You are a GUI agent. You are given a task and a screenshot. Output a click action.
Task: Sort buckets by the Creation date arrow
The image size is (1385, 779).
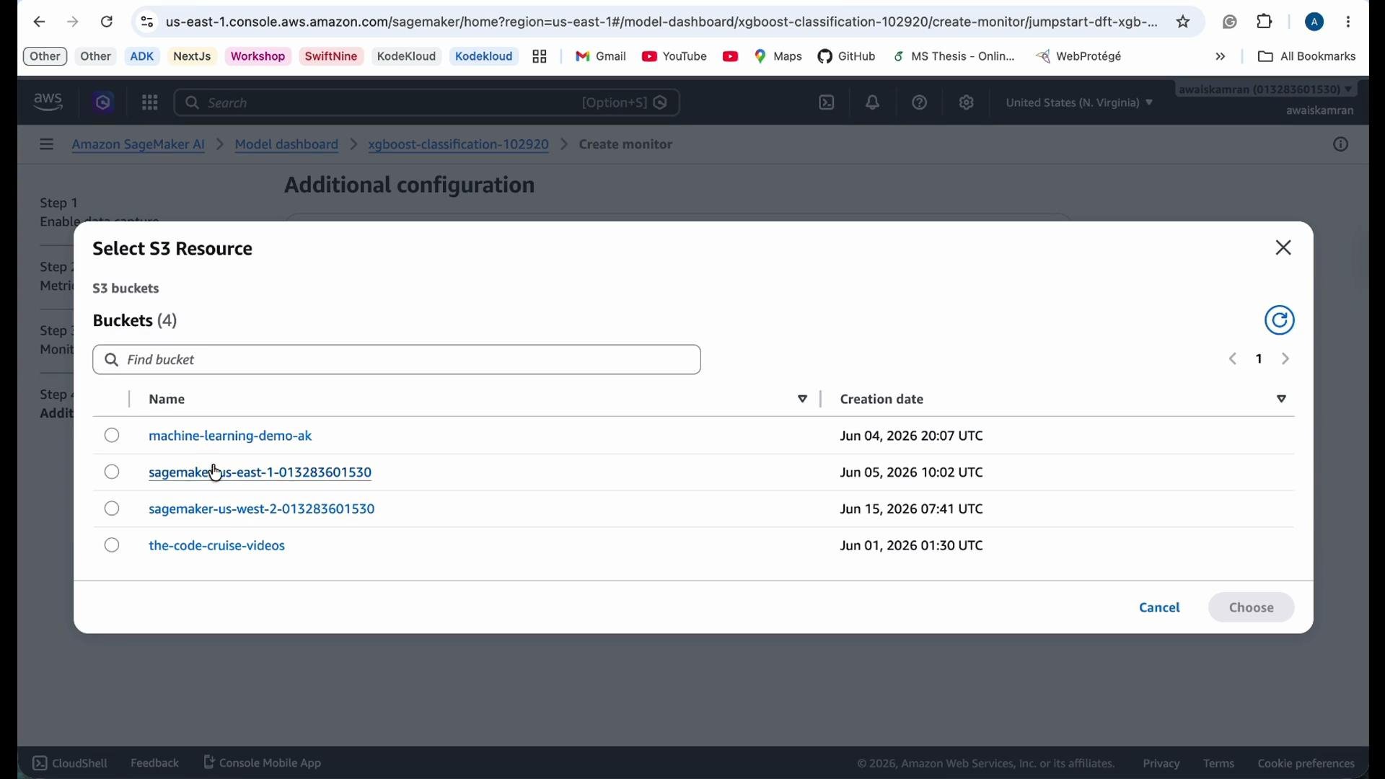[1282, 400]
